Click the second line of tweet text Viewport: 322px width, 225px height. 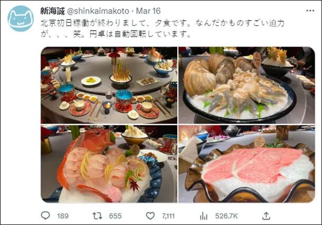(x=116, y=34)
